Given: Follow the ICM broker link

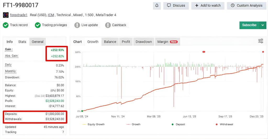Looking at the screenshot, I should (x=51, y=15).
